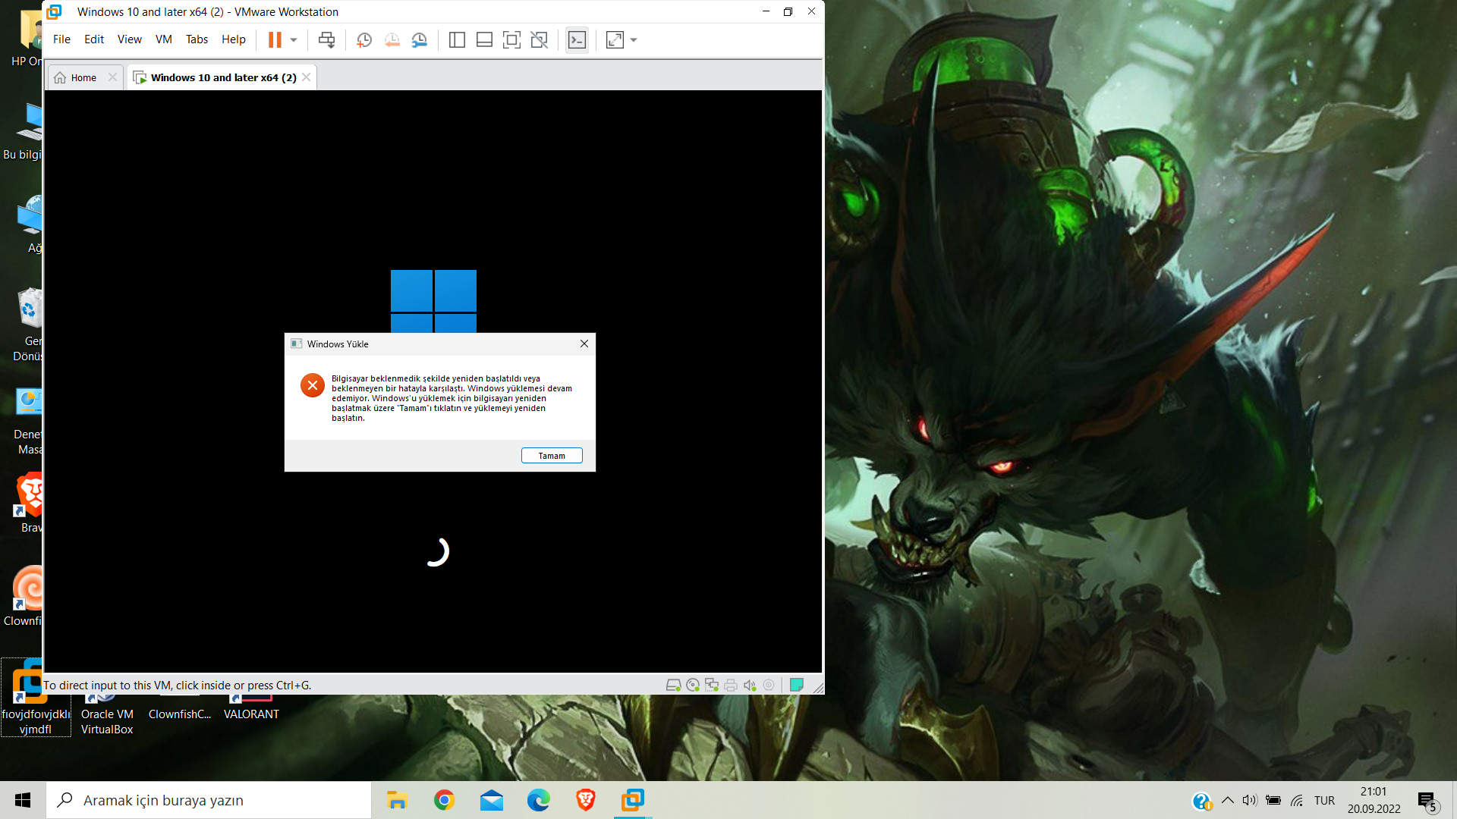The width and height of the screenshot is (1457, 819).
Task: Take a snapshot of this VM
Action: tap(364, 39)
